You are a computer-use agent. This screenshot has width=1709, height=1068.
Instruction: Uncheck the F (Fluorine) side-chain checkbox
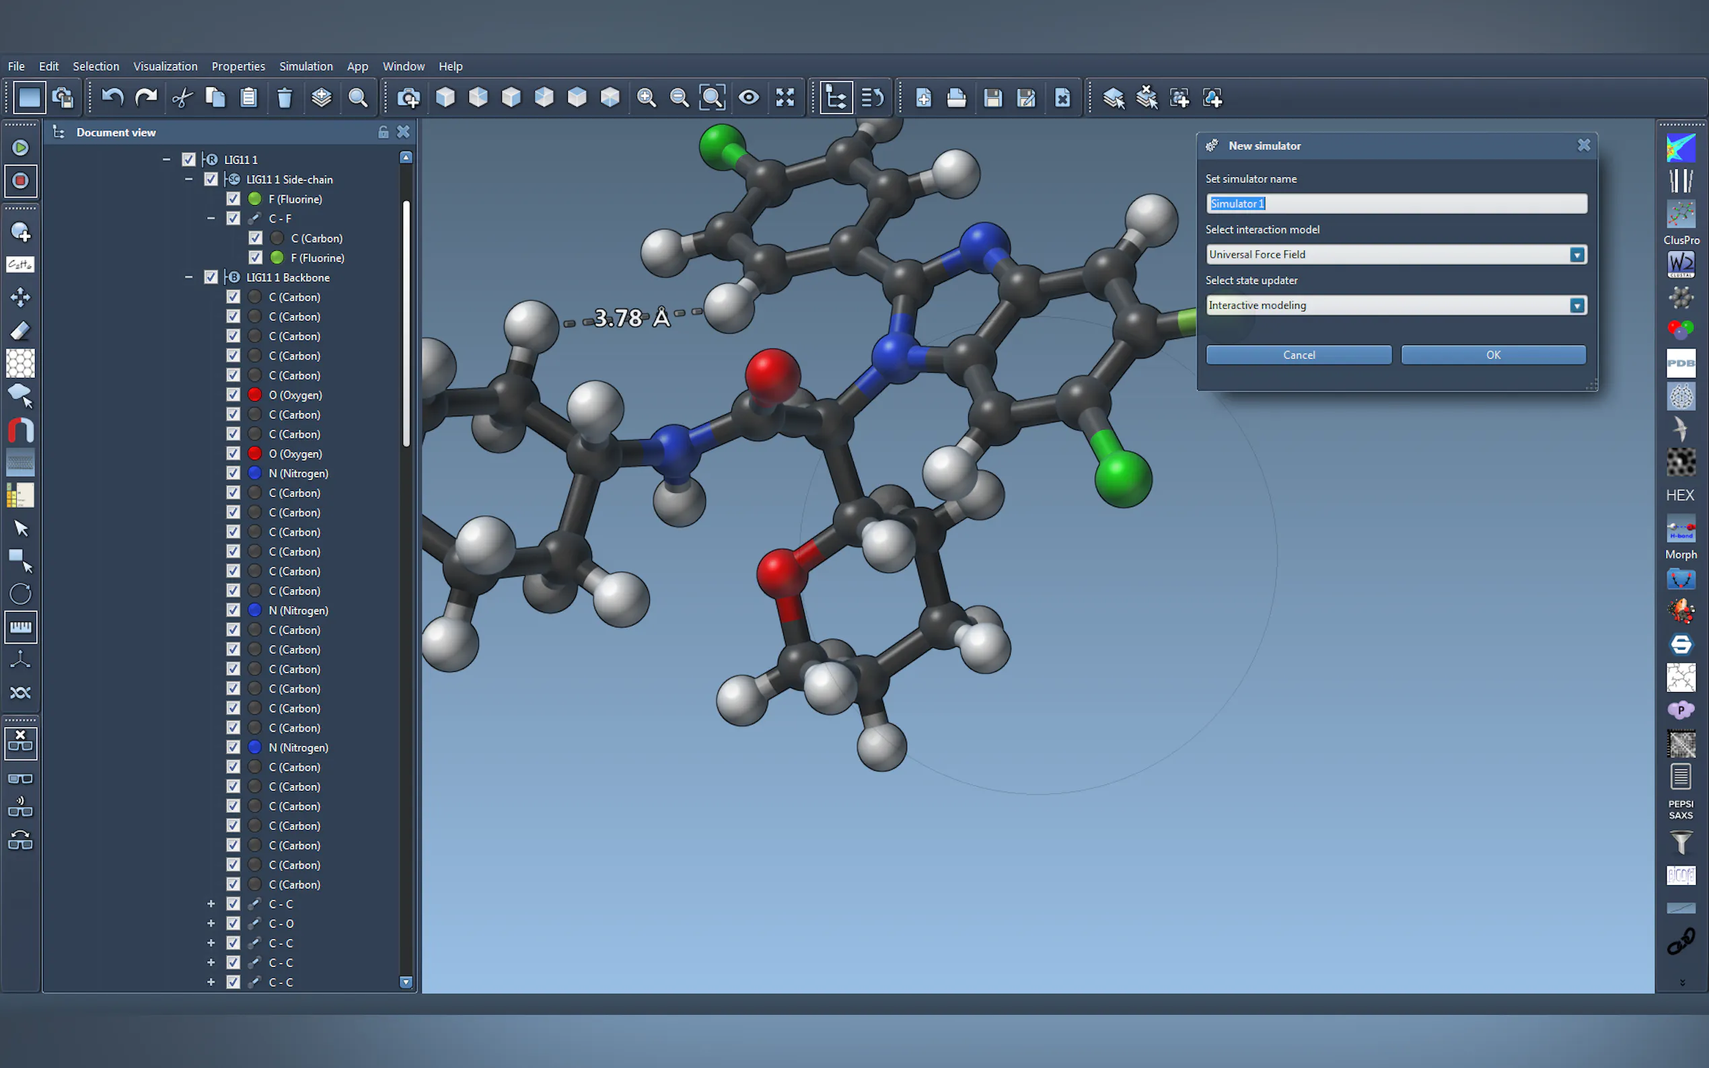tap(233, 199)
